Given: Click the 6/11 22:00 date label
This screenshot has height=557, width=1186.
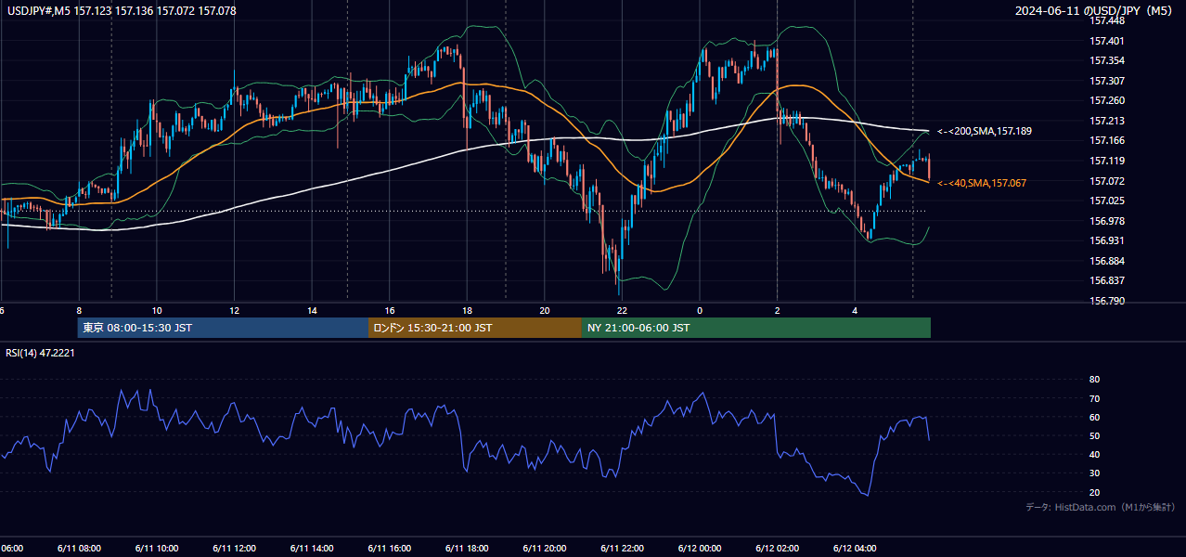Looking at the screenshot, I should pos(622,549).
